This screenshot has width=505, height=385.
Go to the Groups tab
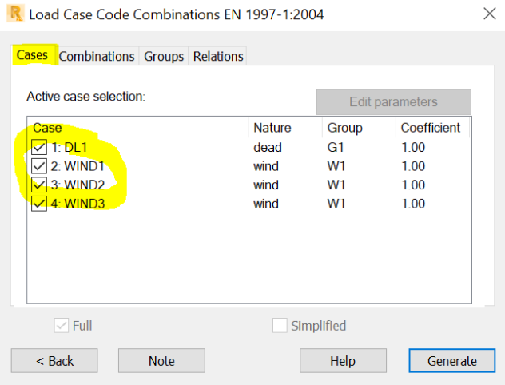[164, 56]
